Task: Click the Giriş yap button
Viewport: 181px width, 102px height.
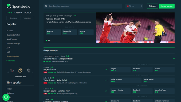Action: (152, 6)
